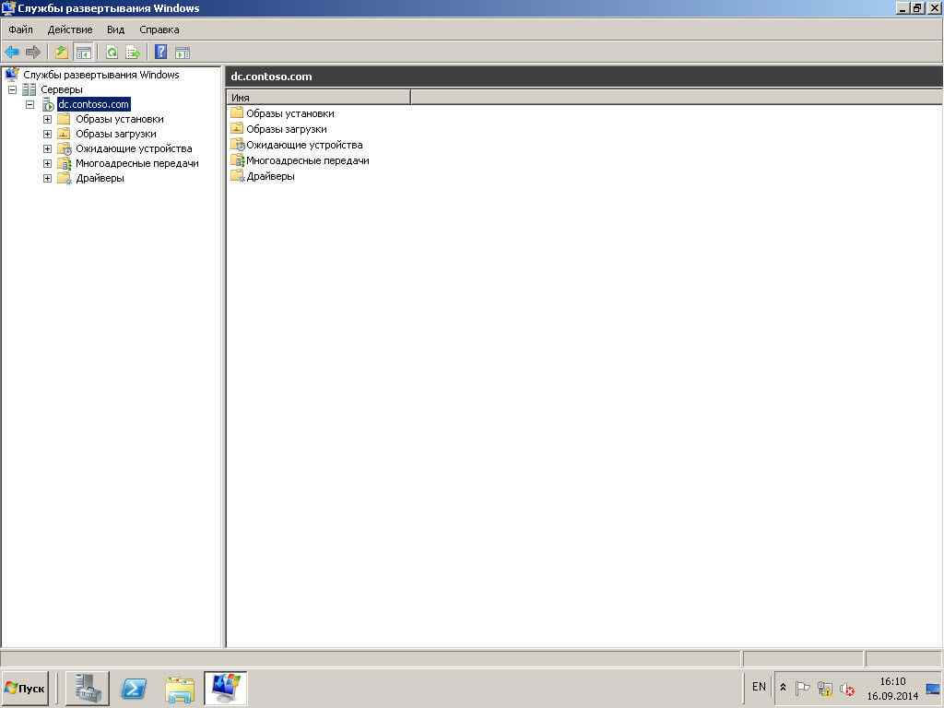Open Action Center flag tray icon
This screenshot has height=708, width=944.
803,688
